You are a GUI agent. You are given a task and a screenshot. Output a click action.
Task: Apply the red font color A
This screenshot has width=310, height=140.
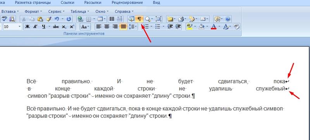click(x=214, y=27)
